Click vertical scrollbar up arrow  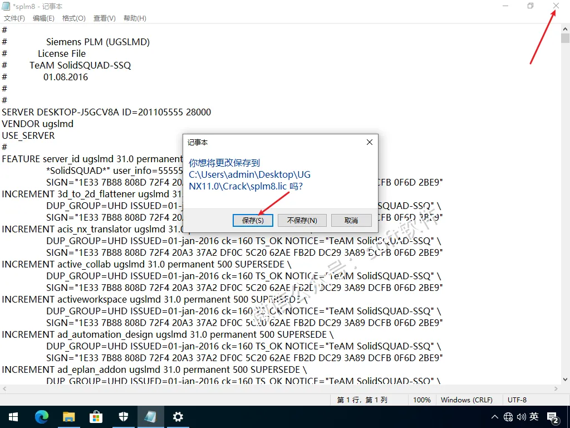click(566, 28)
